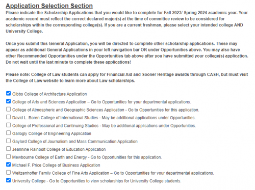
Task: Click the Gibbs College of Architecture label text
Action: [49, 94]
